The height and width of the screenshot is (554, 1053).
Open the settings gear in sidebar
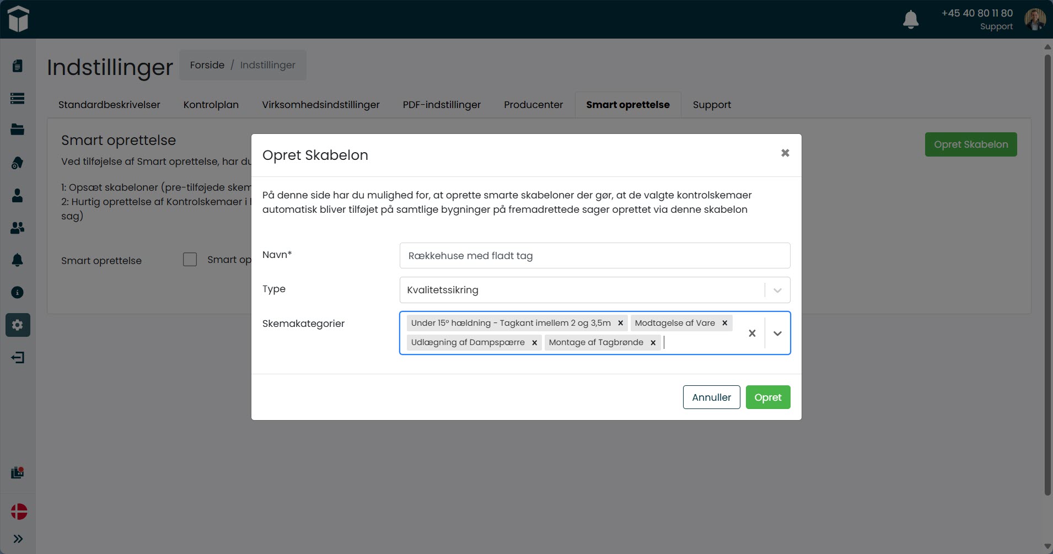coord(18,325)
